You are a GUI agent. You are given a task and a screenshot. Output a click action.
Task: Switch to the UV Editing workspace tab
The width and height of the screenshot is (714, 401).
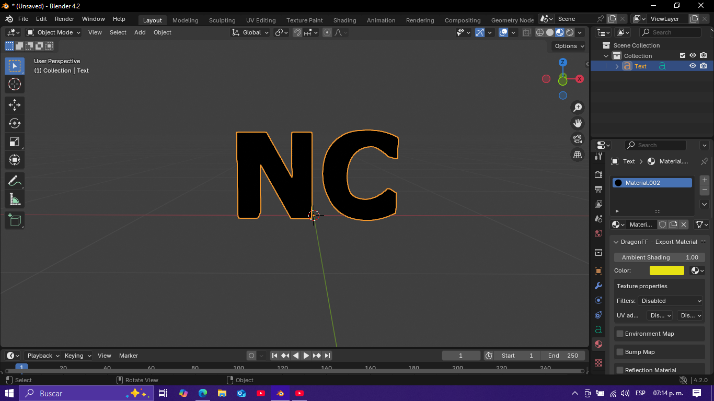point(261,20)
